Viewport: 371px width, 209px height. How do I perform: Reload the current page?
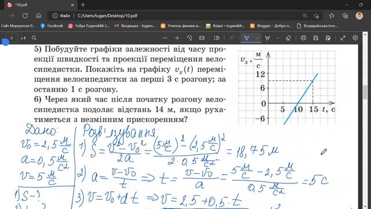point(25,16)
